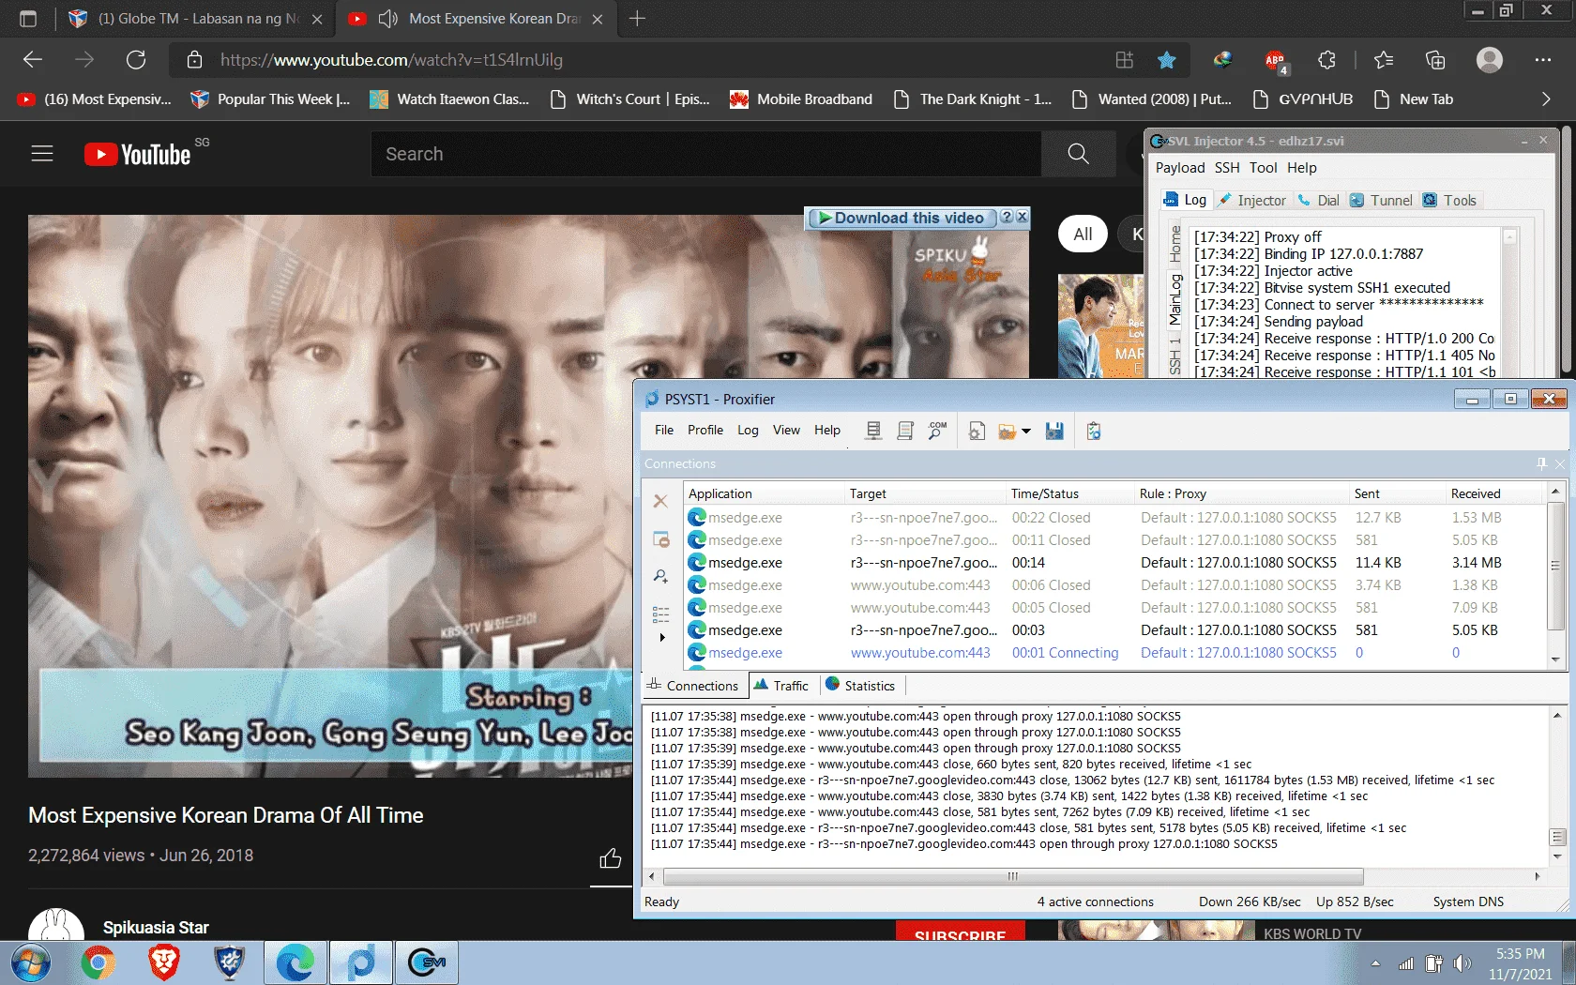Screen dimensions: 1576x985
Task: Open Edge settings and more menu
Action: [x=1543, y=60]
